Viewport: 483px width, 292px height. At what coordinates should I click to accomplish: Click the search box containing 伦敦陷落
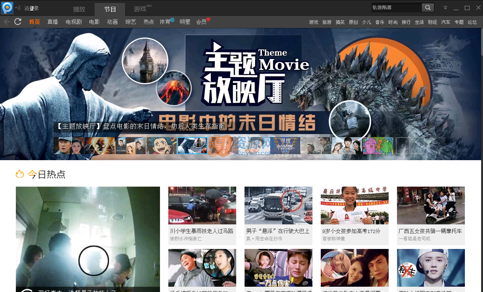point(396,8)
